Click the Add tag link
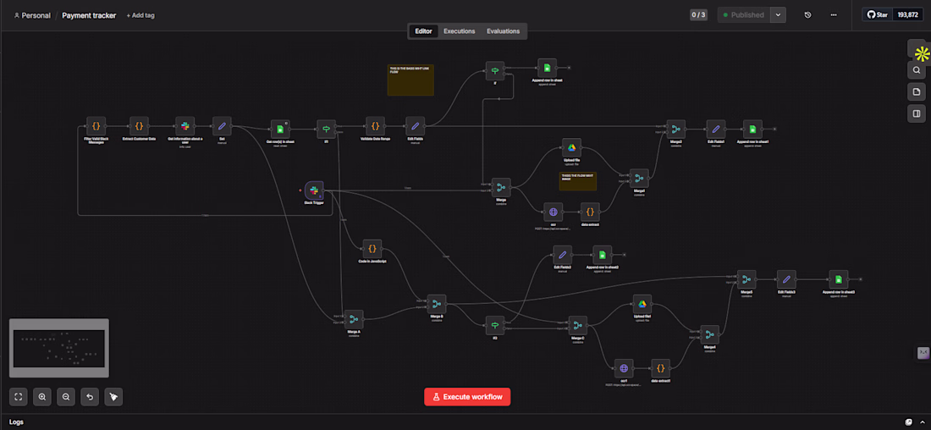931x430 pixels. tap(140, 15)
